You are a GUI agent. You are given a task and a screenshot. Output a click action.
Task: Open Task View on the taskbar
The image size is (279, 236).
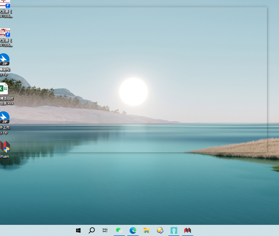tap(105, 230)
